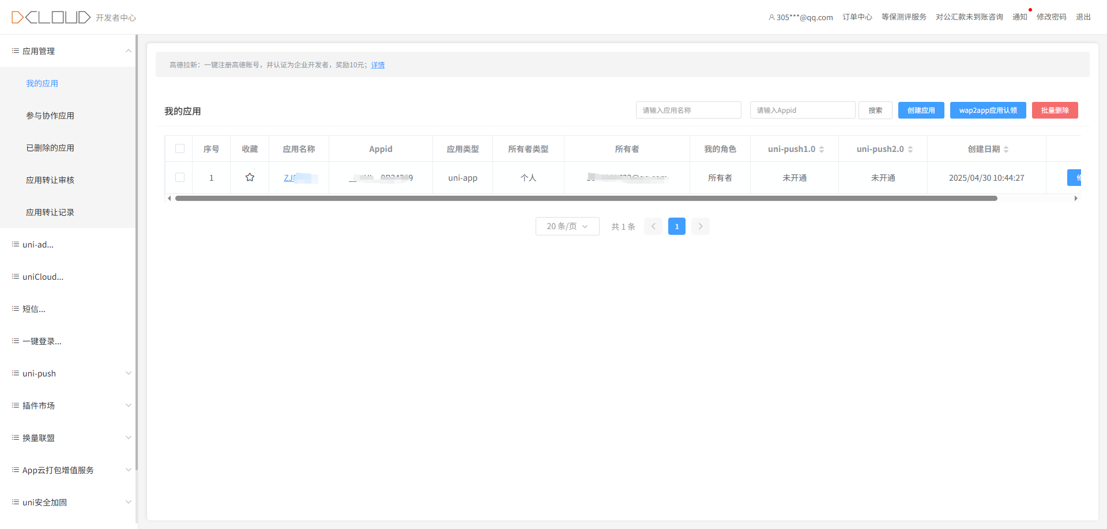Expand the uni安全加固 chevron
The height and width of the screenshot is (529, 1107).
(129, 502)
